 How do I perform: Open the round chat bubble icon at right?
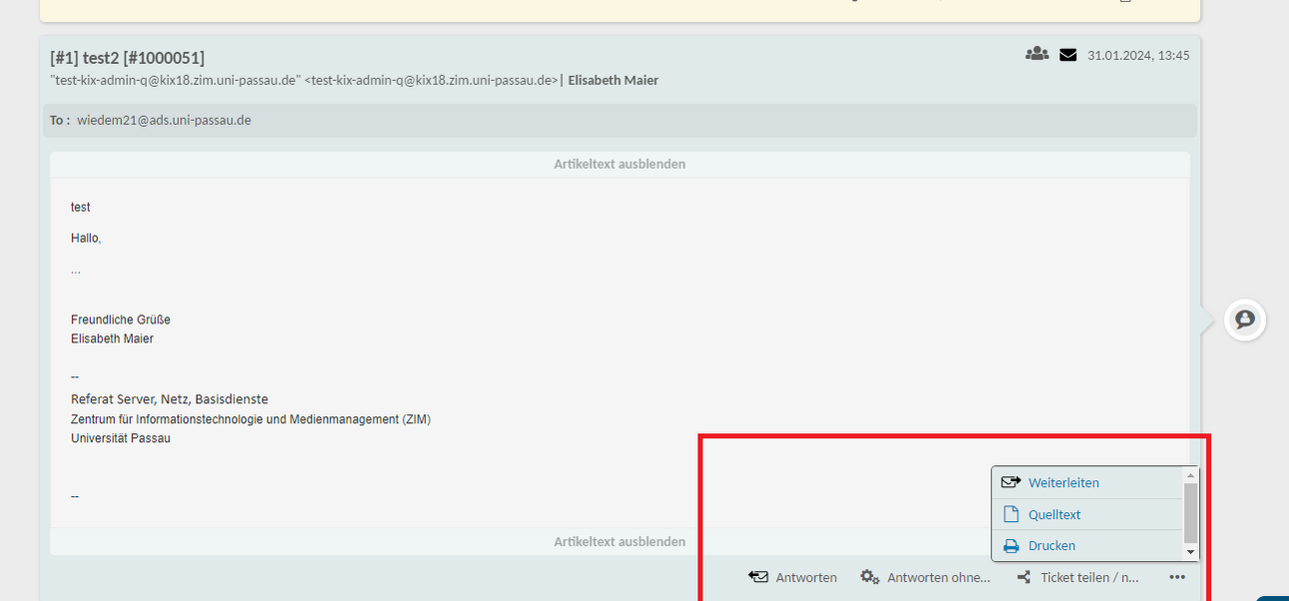(1245, 319)
